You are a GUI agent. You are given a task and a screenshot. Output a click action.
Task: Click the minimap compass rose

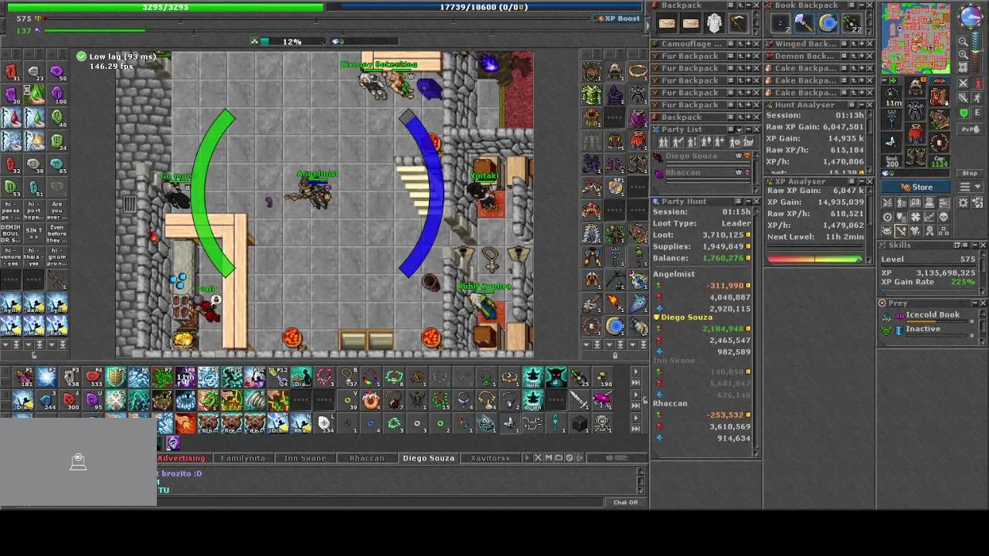(970, 15)
